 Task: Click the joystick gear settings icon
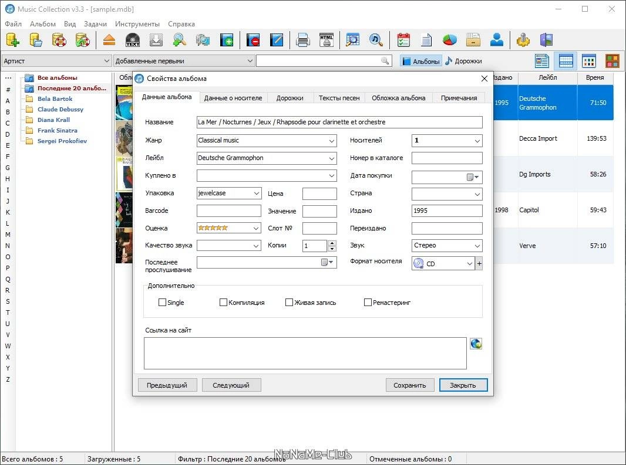click(523, 40)
